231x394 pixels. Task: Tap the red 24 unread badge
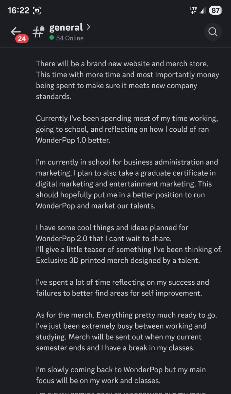[x=22, y=39]
